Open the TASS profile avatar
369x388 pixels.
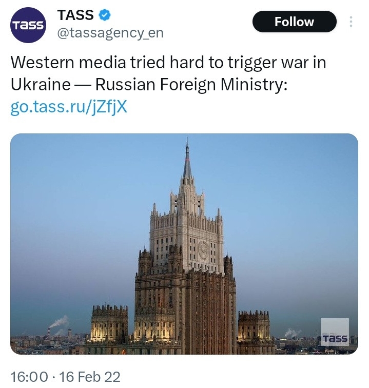point(28,25)
